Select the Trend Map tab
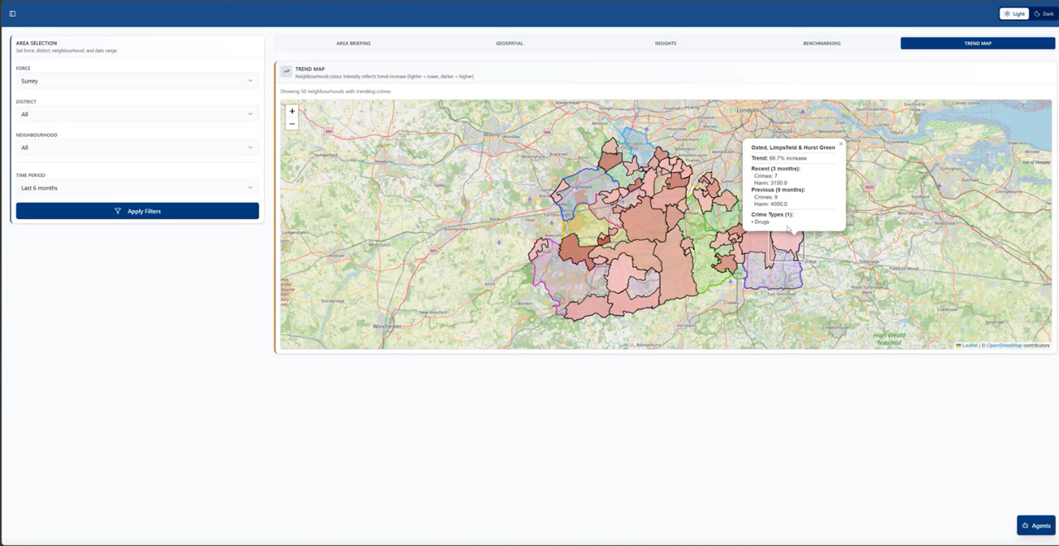Viewport: 1059px width, 546px height. [x=978, y=43]
